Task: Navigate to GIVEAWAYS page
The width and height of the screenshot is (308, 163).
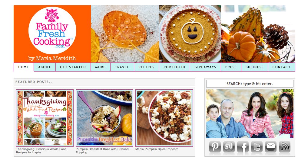Action: [205, 67]
